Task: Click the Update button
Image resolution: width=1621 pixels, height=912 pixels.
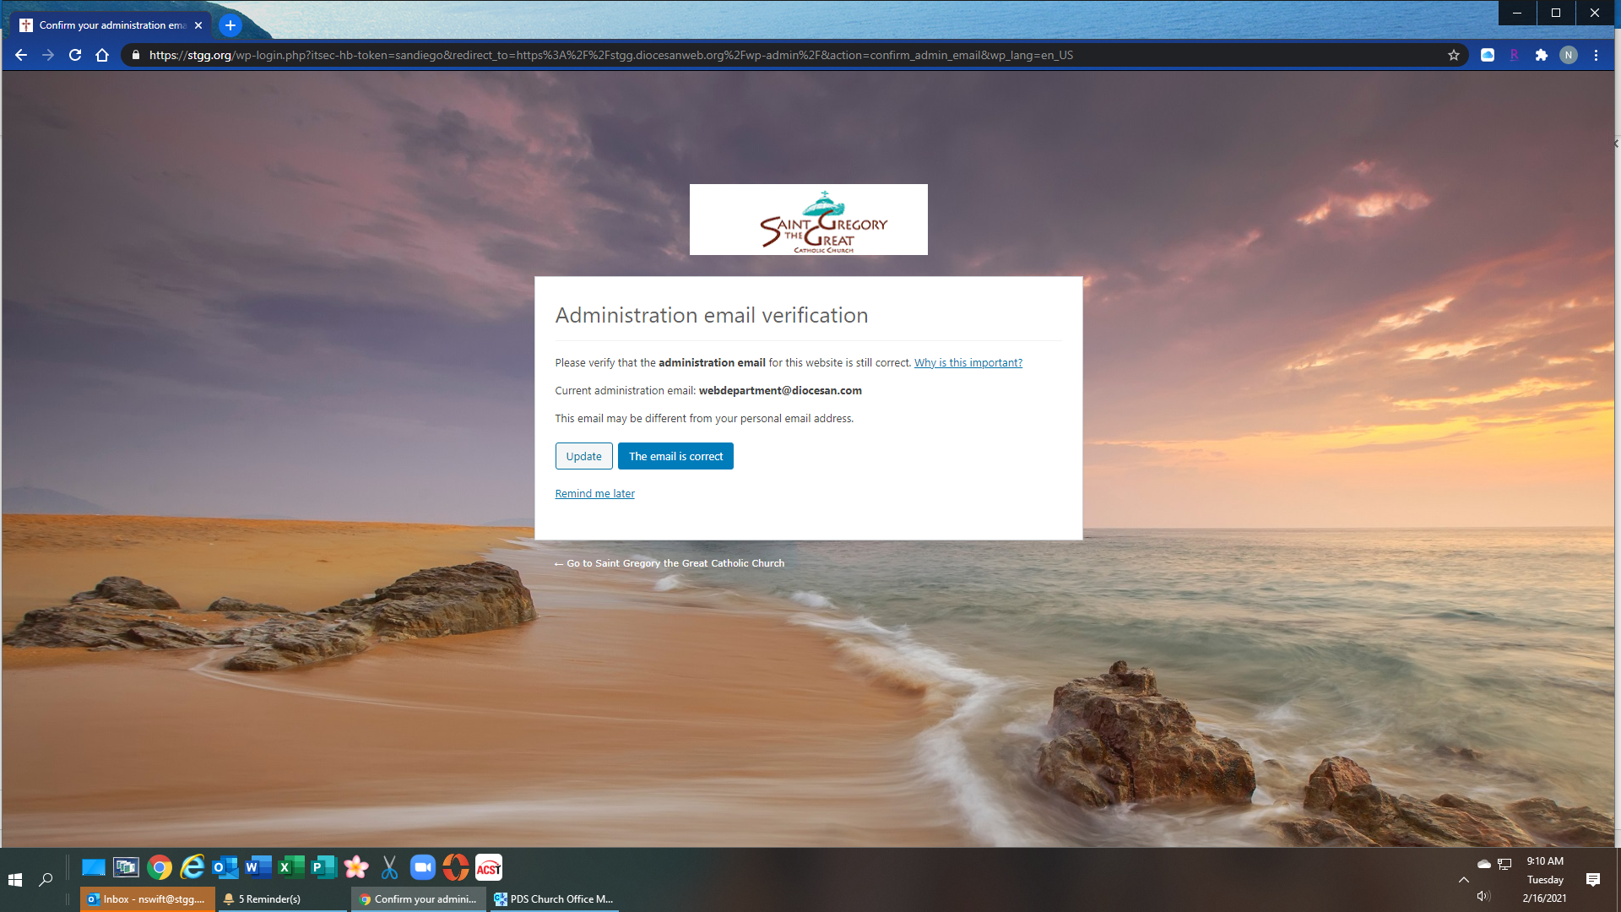Action: pos(583,456)
